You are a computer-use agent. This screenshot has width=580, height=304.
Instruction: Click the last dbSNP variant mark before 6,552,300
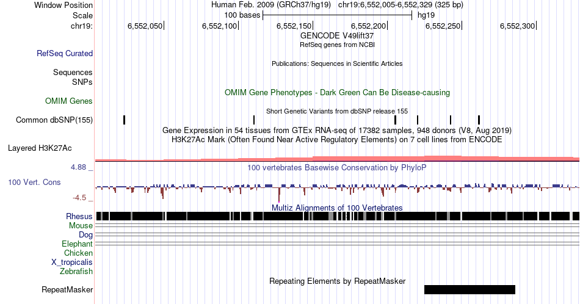(479, 120)
